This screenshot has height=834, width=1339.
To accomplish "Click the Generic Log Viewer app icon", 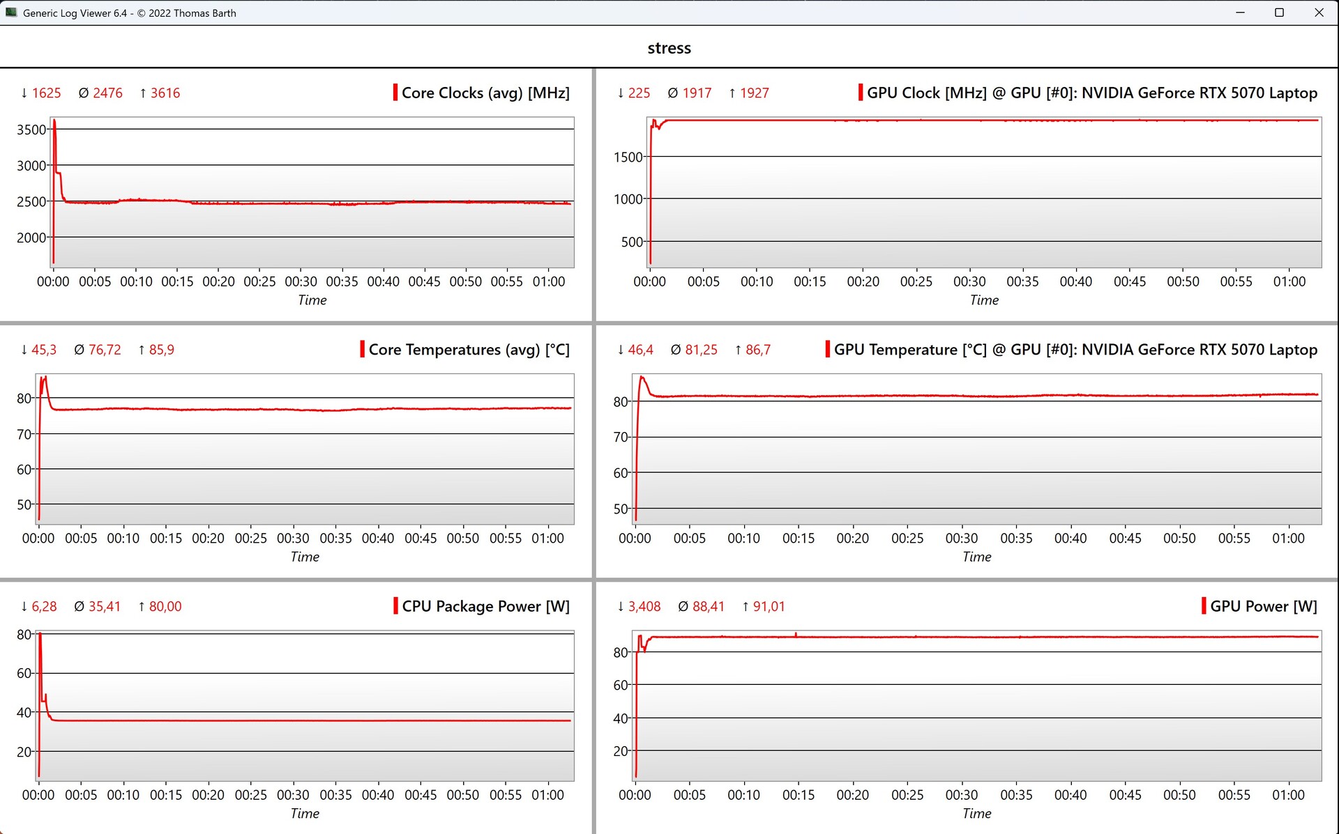I will pyautogui.click(x=10, y=13).
